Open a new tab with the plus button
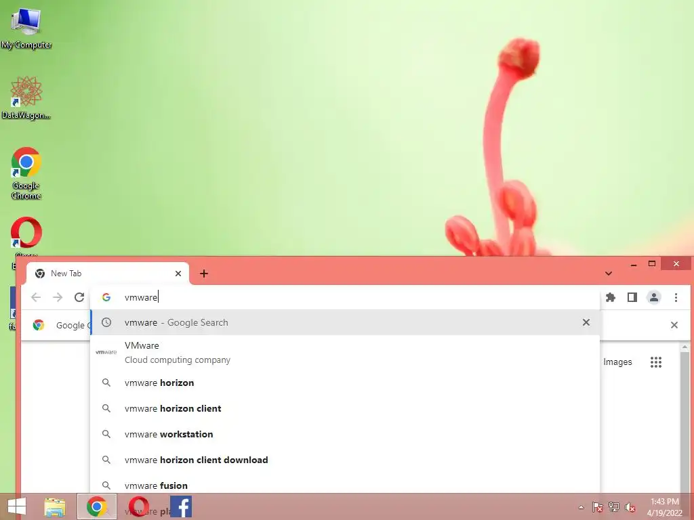This screenshot has width=694, height=520. click(x=203, y=274)
